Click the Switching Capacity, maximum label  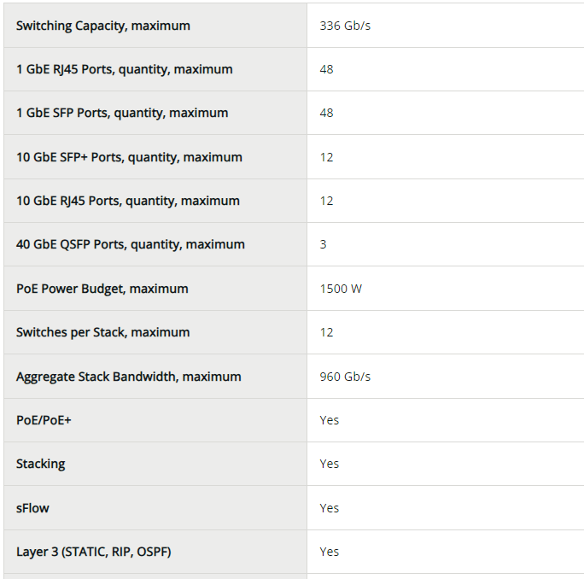tap(103, 26)
